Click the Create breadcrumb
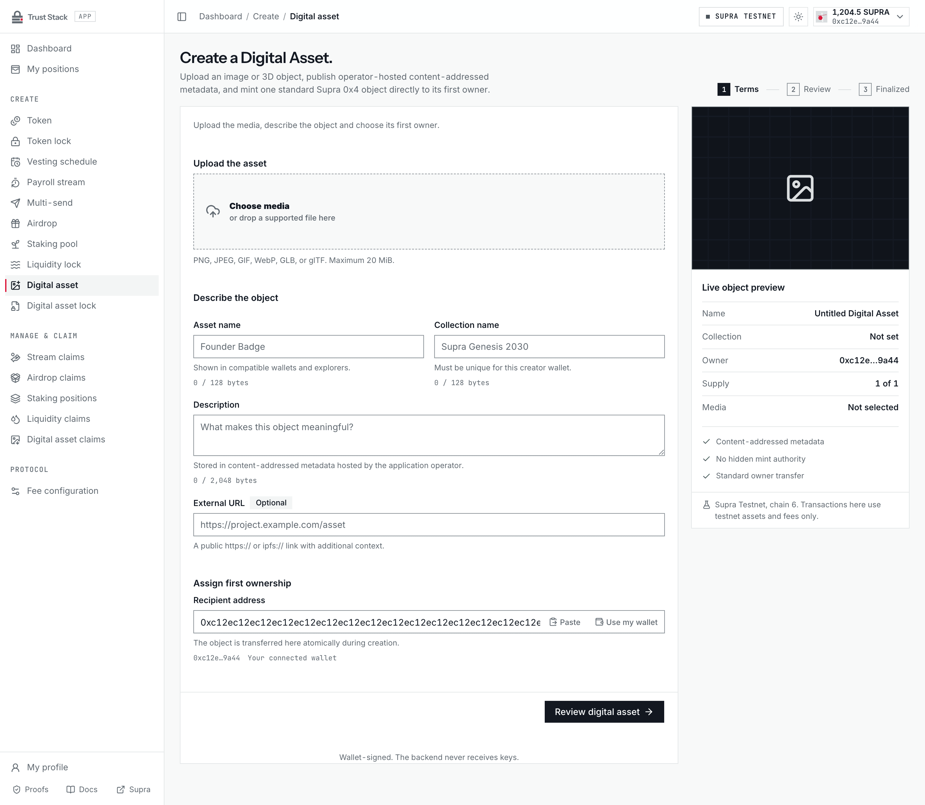 266,17
